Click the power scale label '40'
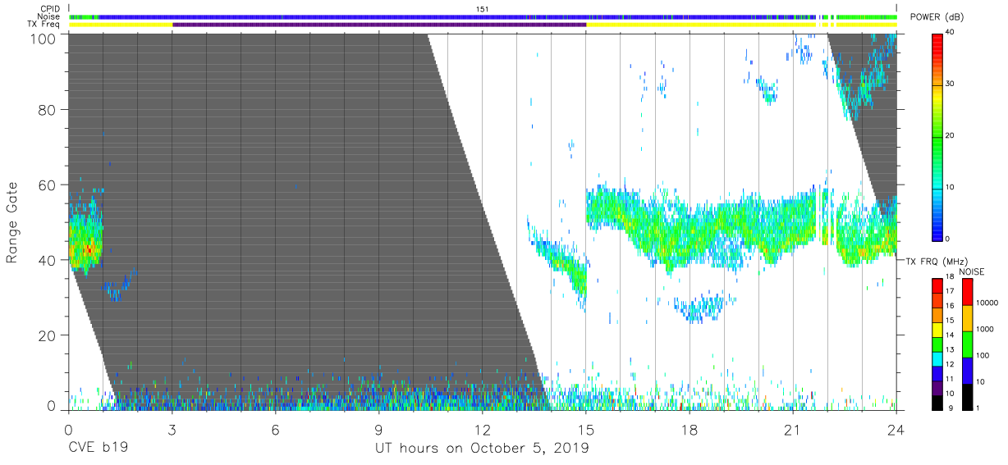Image resolution: width=1008 pixels, height=465 pixels. coord(951,33)
